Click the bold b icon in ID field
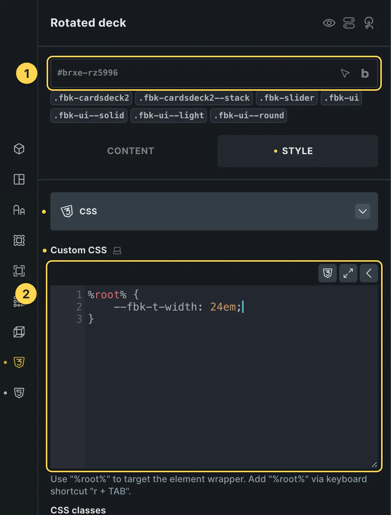The width and height of the screenshot is (391, 515). pyautogui.click(x=365, y=73)
